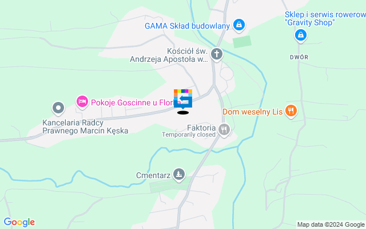
Task: Click the DWÓR neighborhood label
Action: coord(299,57)
